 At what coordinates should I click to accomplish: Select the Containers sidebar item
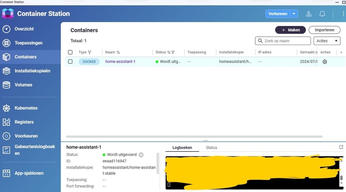tap(30, 57)
